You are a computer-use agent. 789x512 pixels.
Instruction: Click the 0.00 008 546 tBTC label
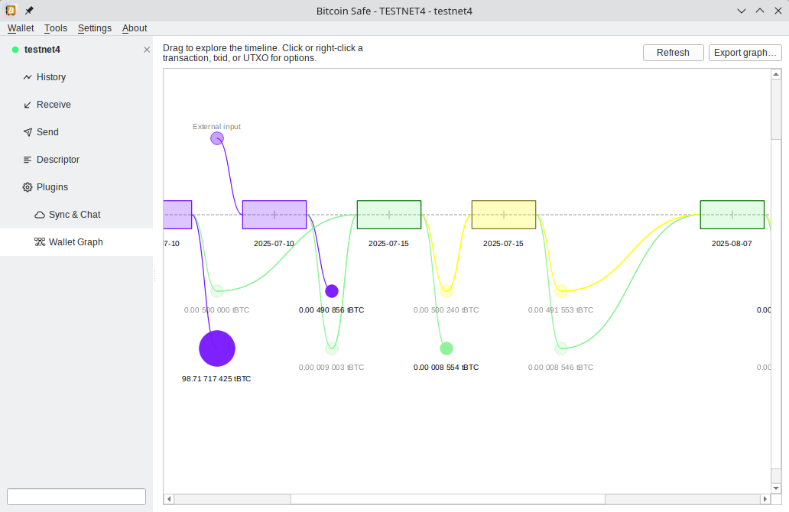coord(560,367)
